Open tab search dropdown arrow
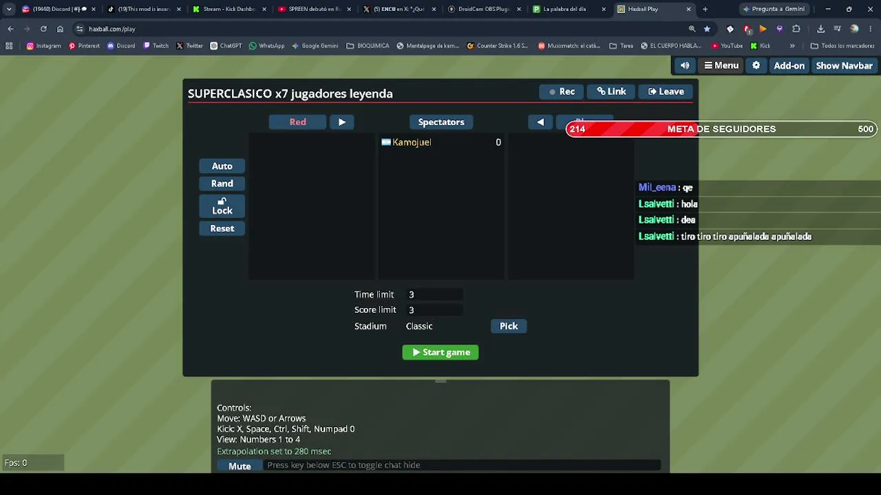Image resolution: width=881 pixels, height=495 pixels. tap(9, 9)
